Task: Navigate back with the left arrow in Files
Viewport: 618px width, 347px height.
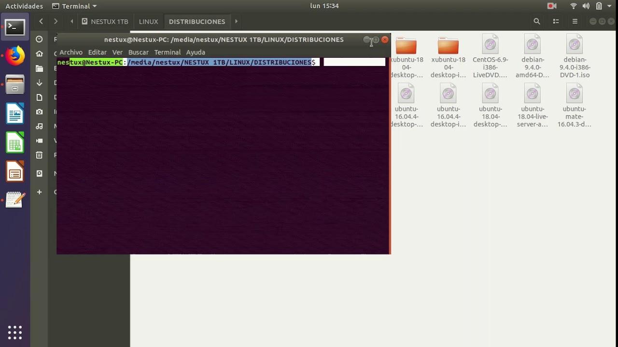Action: click(x=41, y=21)
